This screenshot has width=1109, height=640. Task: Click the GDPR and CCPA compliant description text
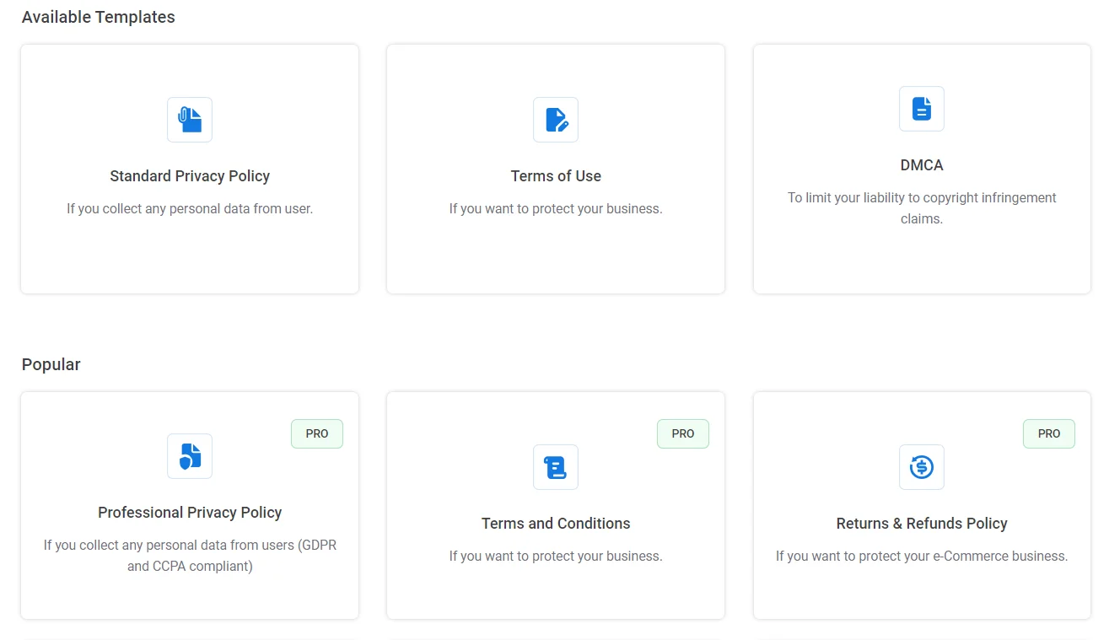[x=189, y=555]
